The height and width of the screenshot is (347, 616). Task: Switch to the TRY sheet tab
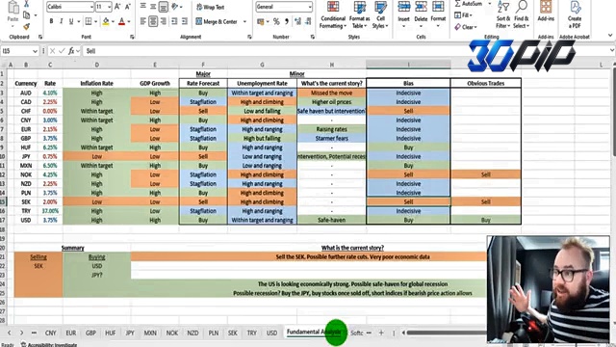252,333
